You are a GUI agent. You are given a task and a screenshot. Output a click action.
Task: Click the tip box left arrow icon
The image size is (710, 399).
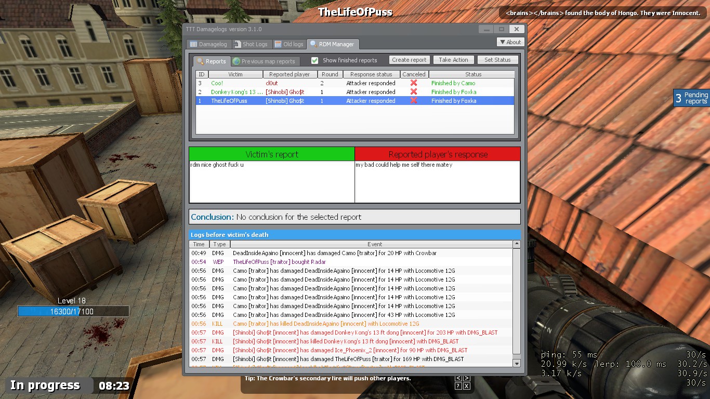click(458, 378)
